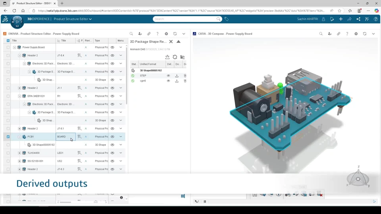Screen dimensions: 381x214
Task: Check the Power Supply Board row checkbox
Action: tap(8, 47)
